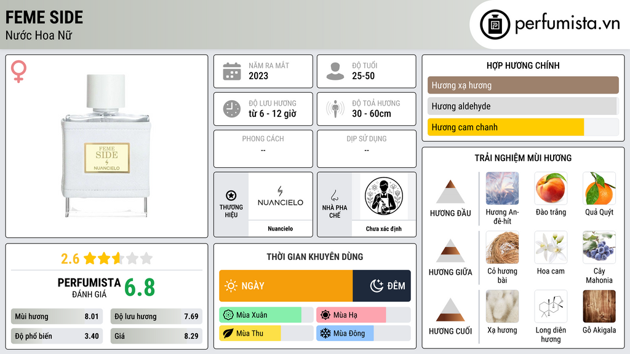Viewport: 630px width, 354px height.
Task: Click the 25-50 age range value
Action: [363, 76]
